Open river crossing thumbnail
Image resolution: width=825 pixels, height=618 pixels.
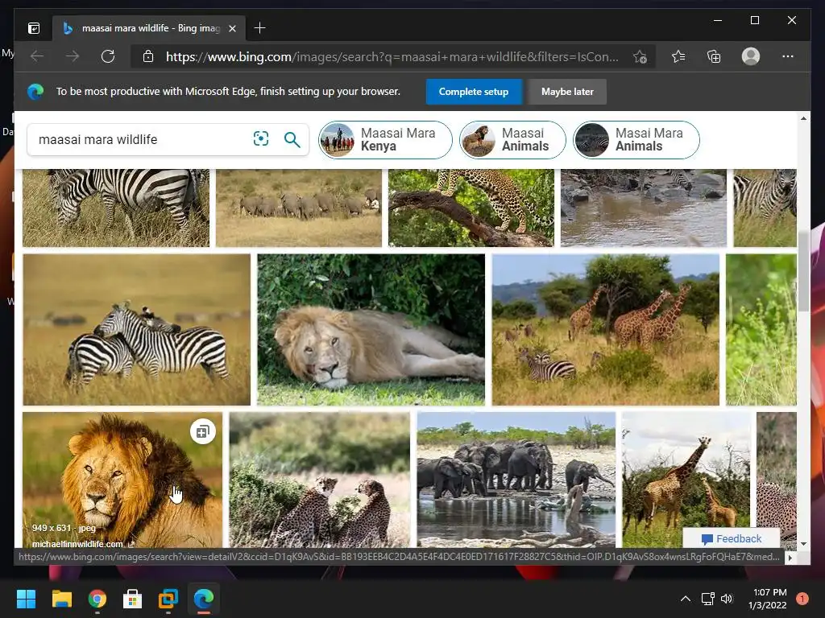click(644, 208)
